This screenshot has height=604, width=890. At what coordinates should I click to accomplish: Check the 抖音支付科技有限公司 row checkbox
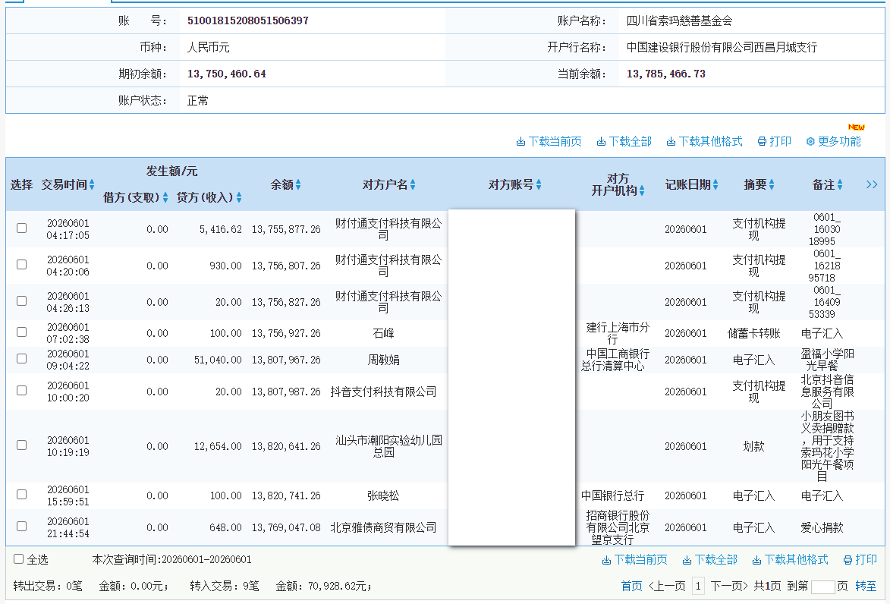[21, 391]
